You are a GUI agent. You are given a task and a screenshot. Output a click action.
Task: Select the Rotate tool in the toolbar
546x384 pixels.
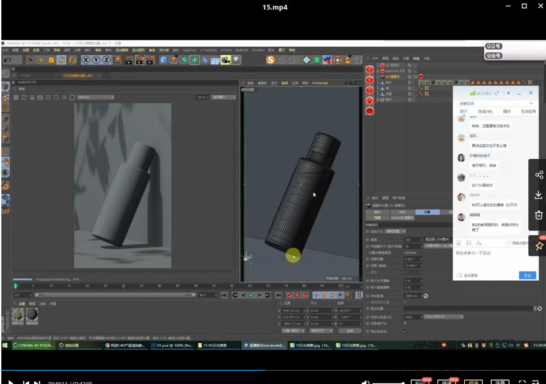point(62,60)
